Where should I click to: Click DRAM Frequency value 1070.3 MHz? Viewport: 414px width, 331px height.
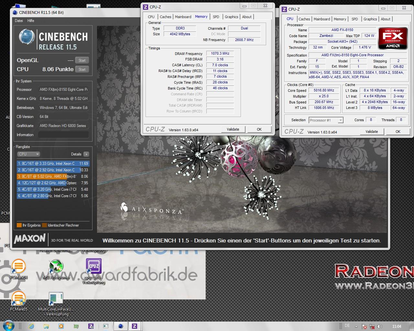point(220,54)
